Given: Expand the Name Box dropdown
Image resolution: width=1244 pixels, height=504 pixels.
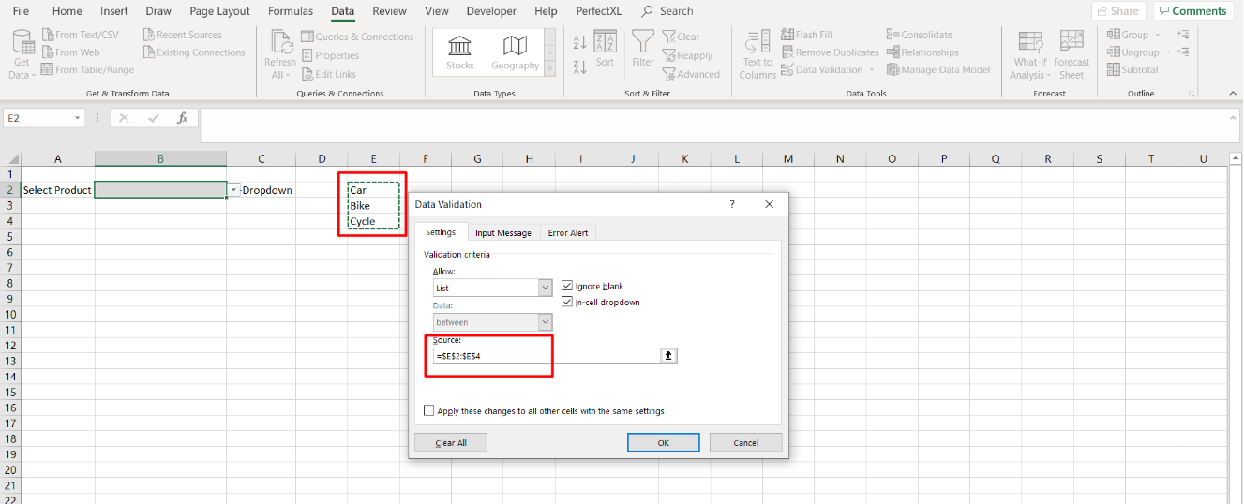Looking at the screenshot, I should tap(78, 118).
